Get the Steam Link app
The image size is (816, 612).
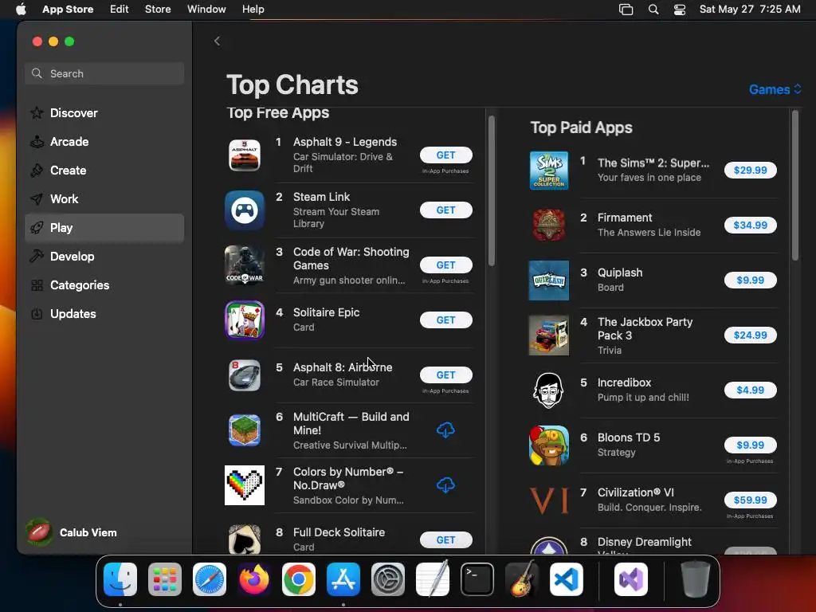(446, 210)
